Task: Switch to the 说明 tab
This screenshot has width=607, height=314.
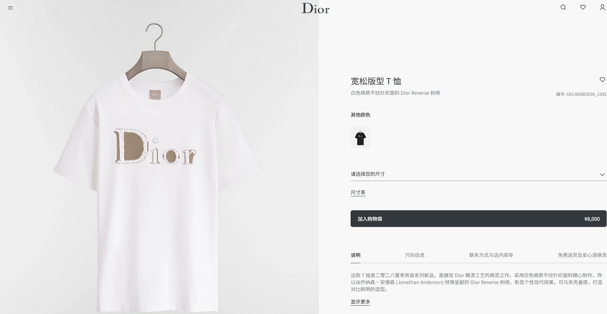Action: click(355, 255)
